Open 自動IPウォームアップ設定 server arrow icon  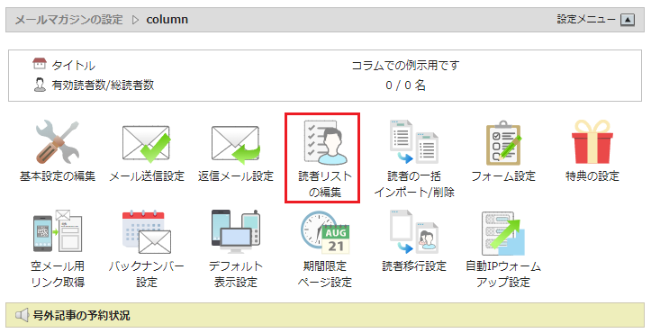(503, 232)
